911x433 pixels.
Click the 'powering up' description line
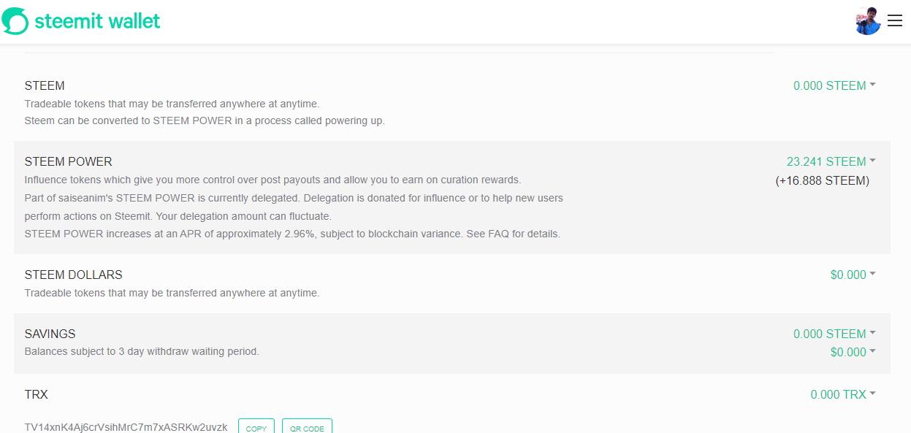(205, 120)
